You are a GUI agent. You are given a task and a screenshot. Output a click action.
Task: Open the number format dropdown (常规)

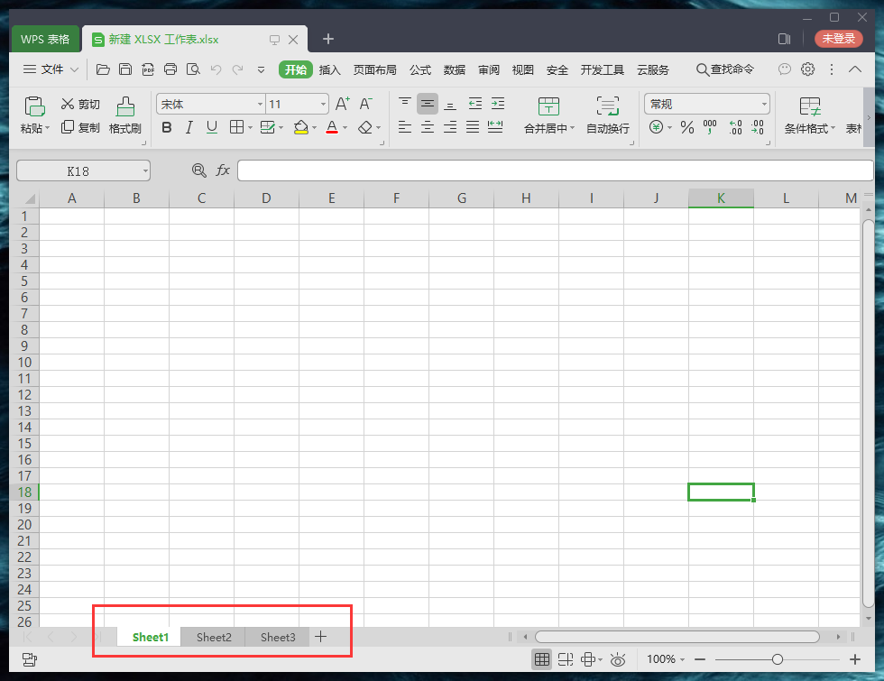click(x=764, y=105)
